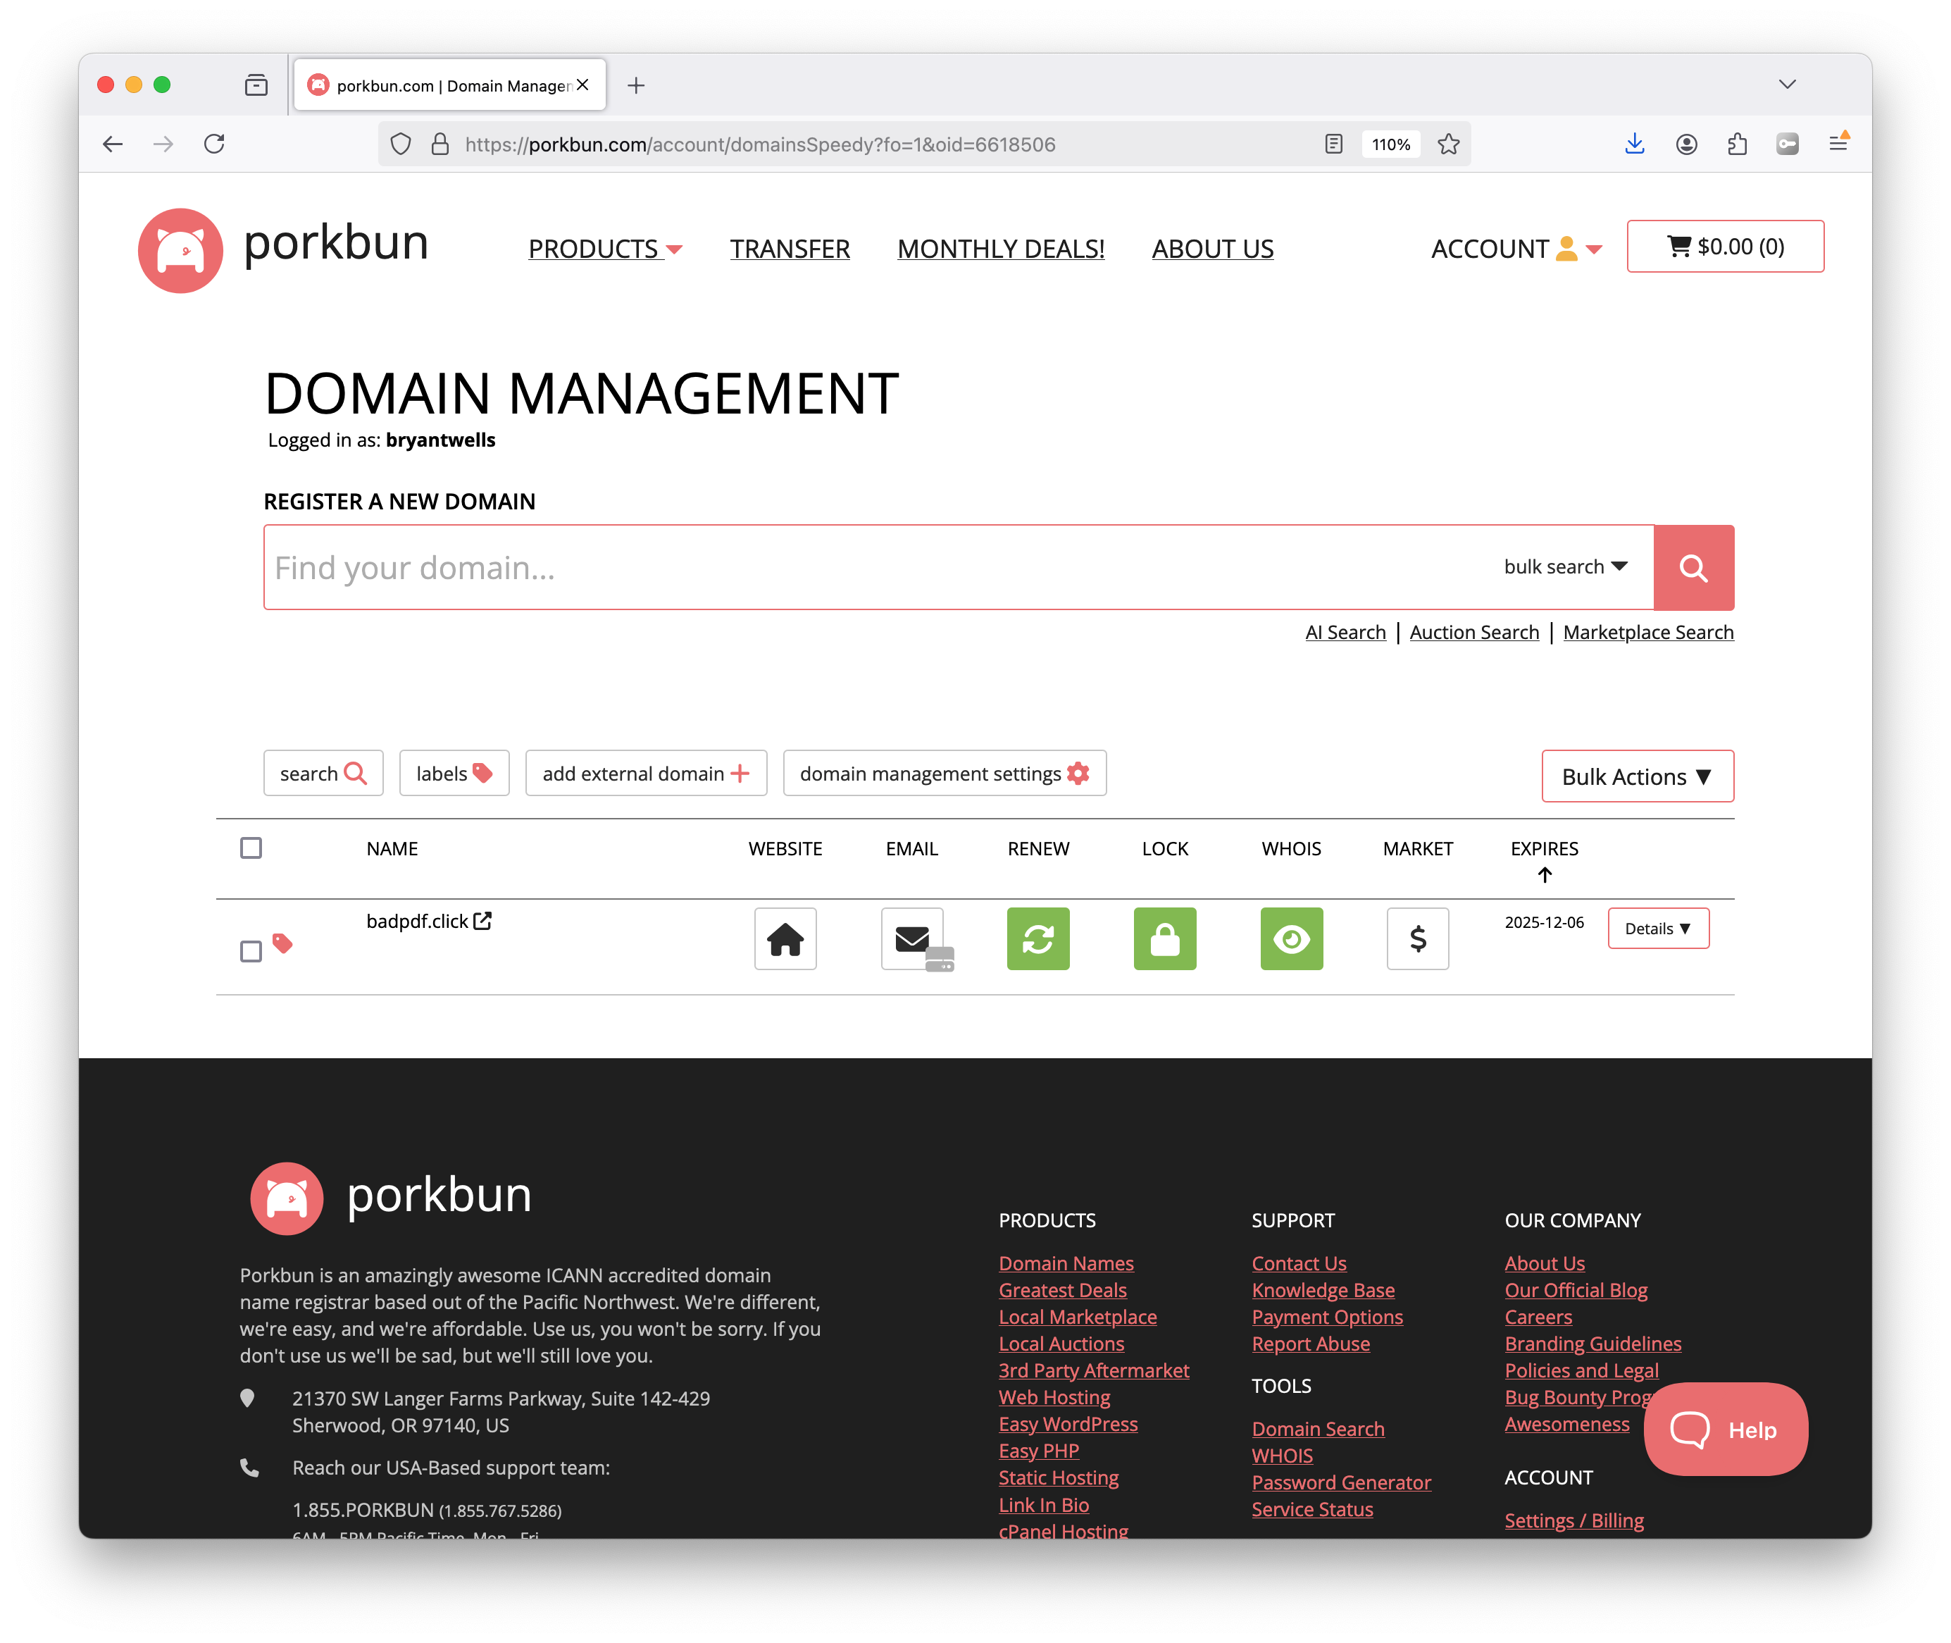The width and height of the screenshot is (1951, 1643).
Task: Expand the Details dropdown for badpdf.click
Action: coord(1658,929)
